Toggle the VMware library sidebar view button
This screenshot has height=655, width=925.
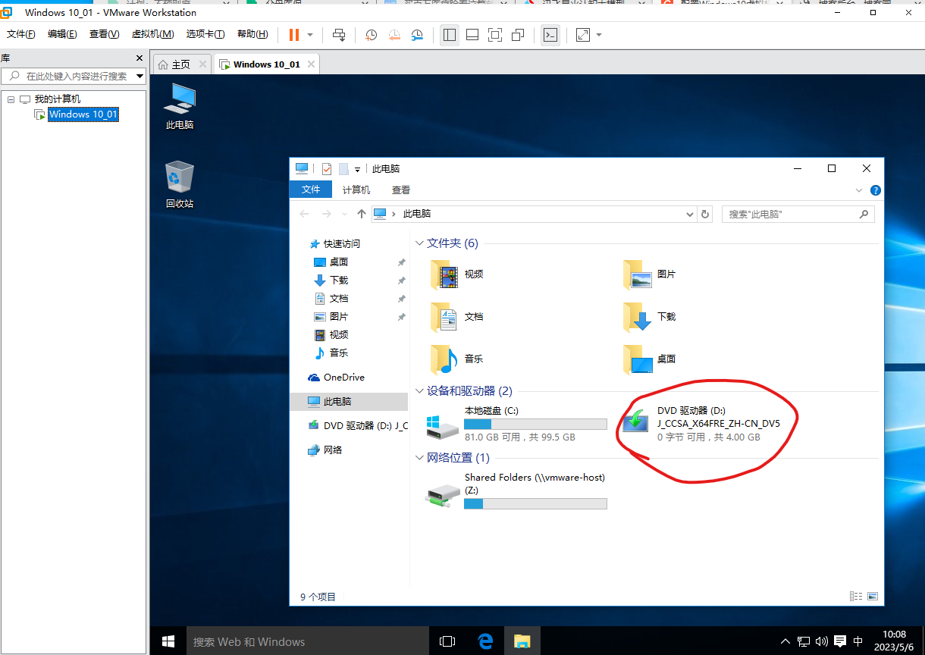tap(450, 35)
